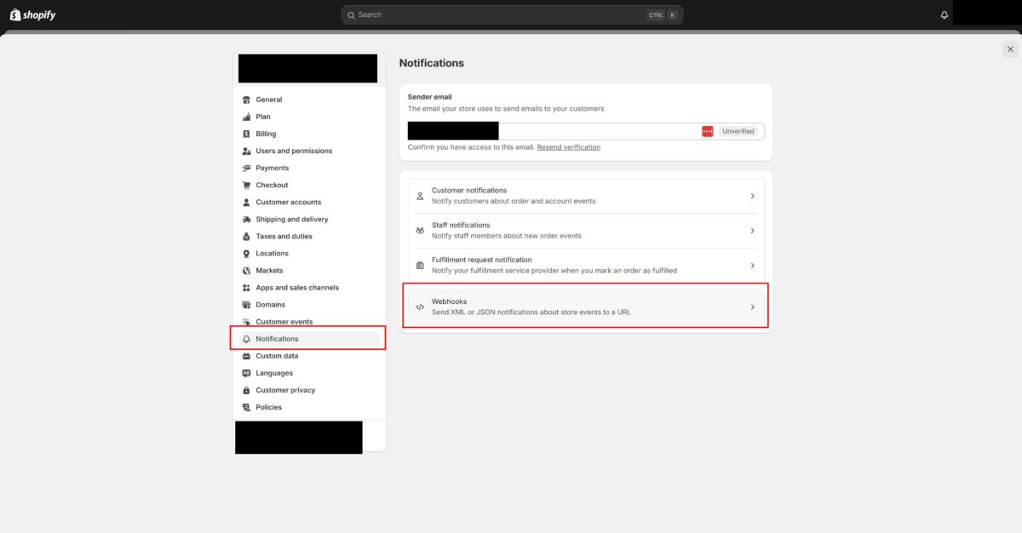
Task: Open Fulfillment request notification chevron
Action: [752, 266]
